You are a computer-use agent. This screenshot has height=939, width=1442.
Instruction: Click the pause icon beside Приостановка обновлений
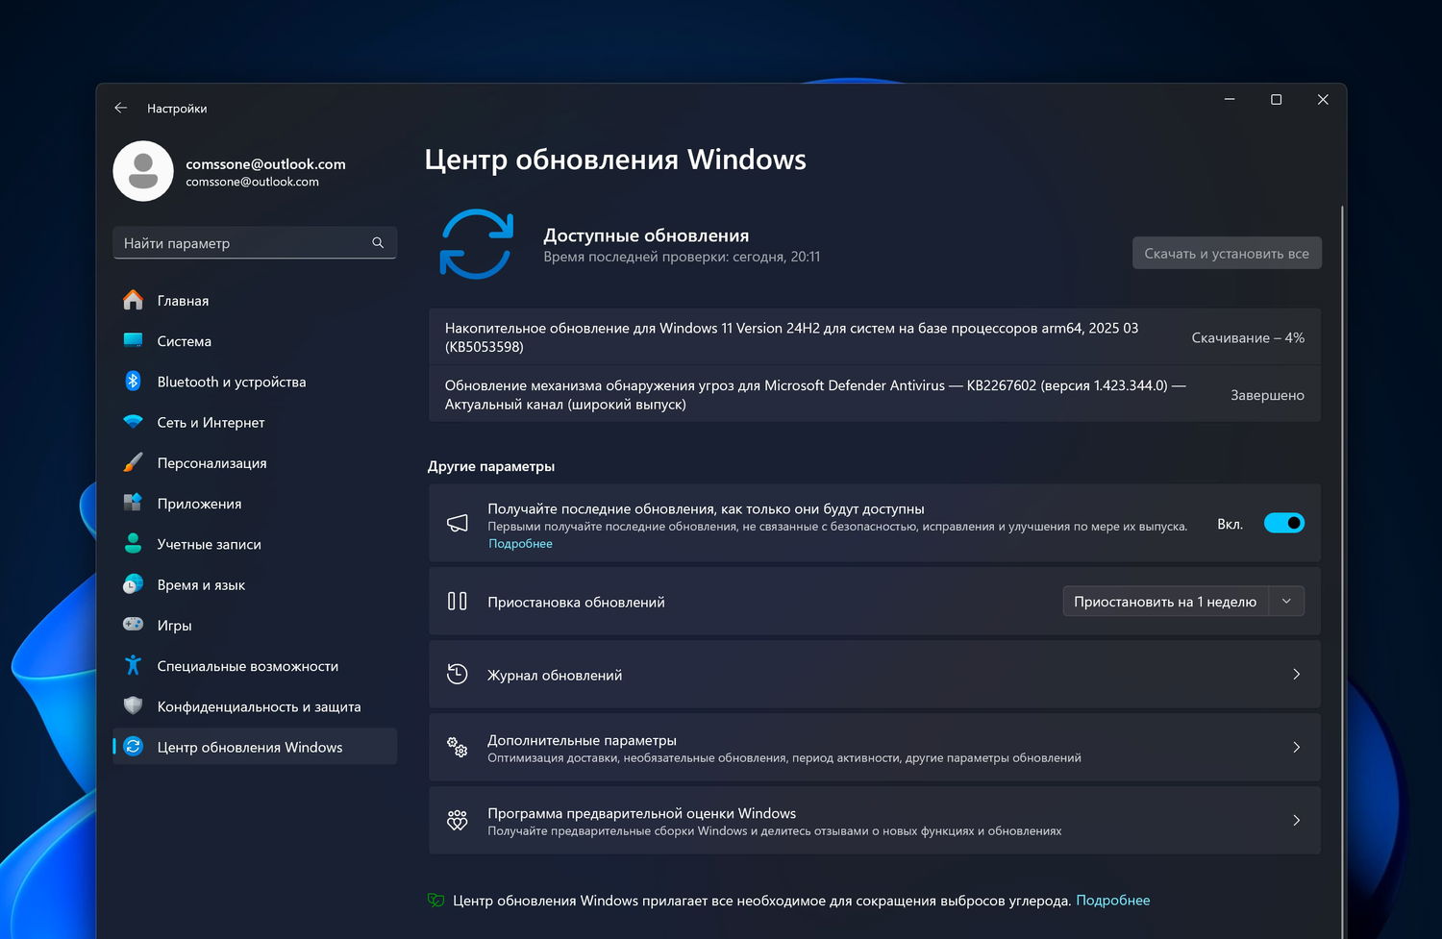coord(458,602)
